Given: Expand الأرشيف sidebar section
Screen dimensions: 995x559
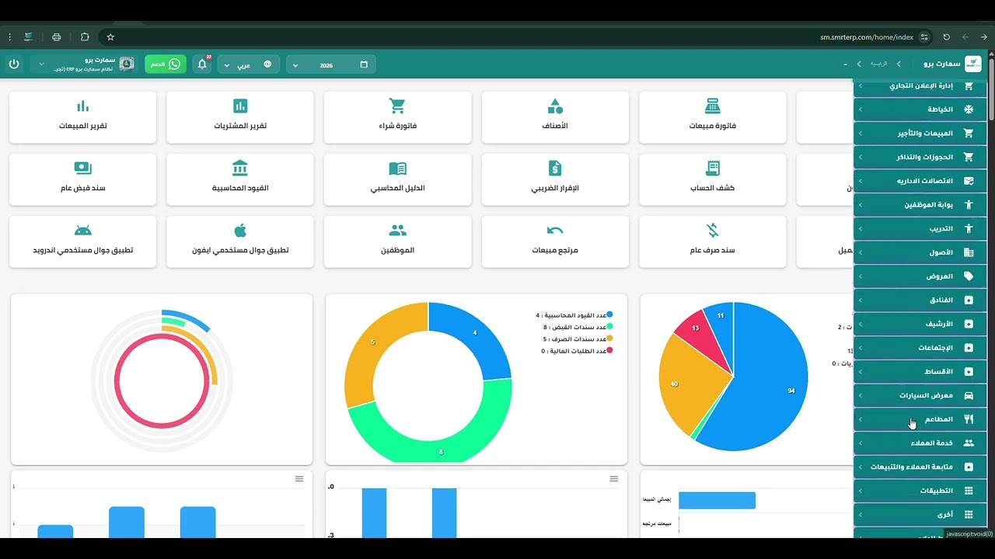Looking at the screenshot, I should click(920, 324).
